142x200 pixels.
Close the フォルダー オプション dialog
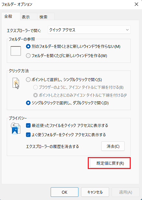point(137,4)
